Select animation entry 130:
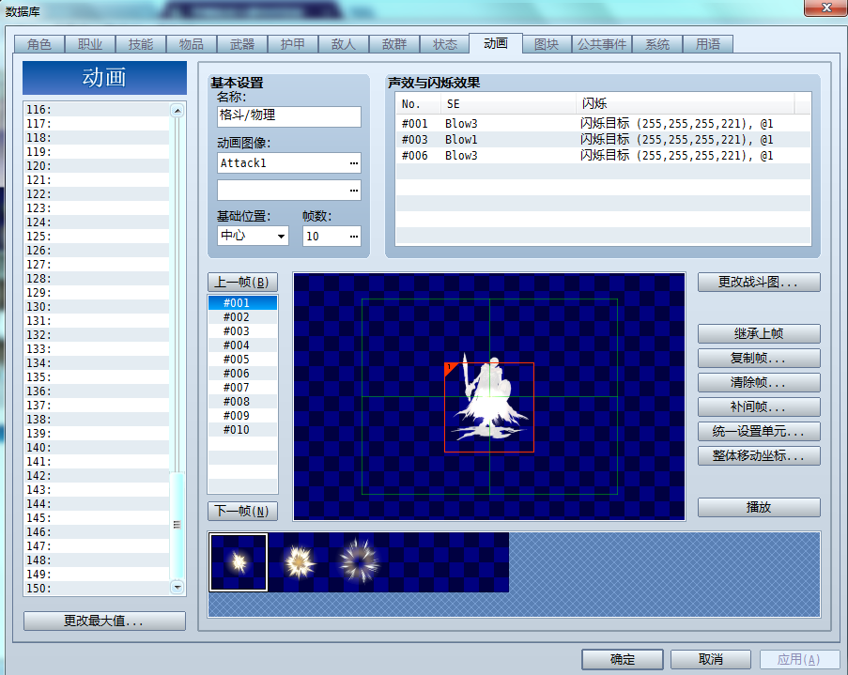 coord(98,307)
